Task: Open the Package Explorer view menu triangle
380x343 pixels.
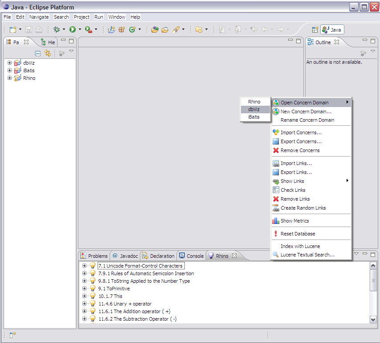Action: pyautogui.click(x=71, y=51)
